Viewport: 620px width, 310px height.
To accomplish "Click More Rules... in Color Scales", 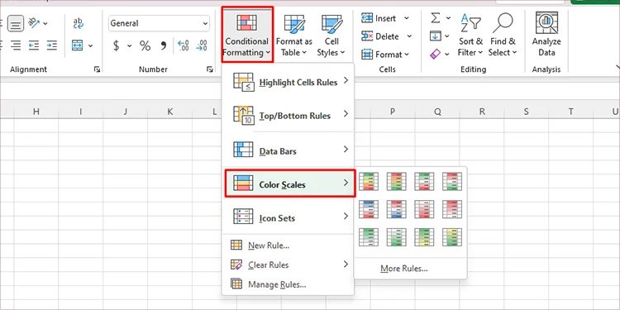I will tap(403, 269).
